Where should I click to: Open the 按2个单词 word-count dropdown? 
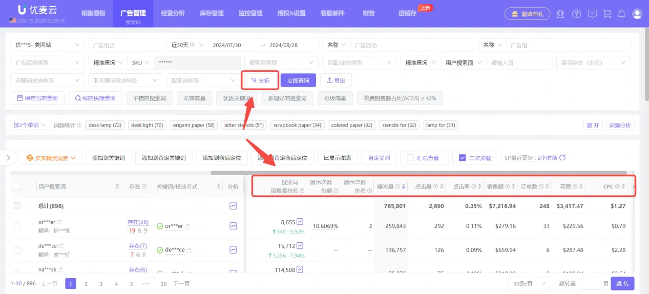pyautogui.click(x=30, y=125)
